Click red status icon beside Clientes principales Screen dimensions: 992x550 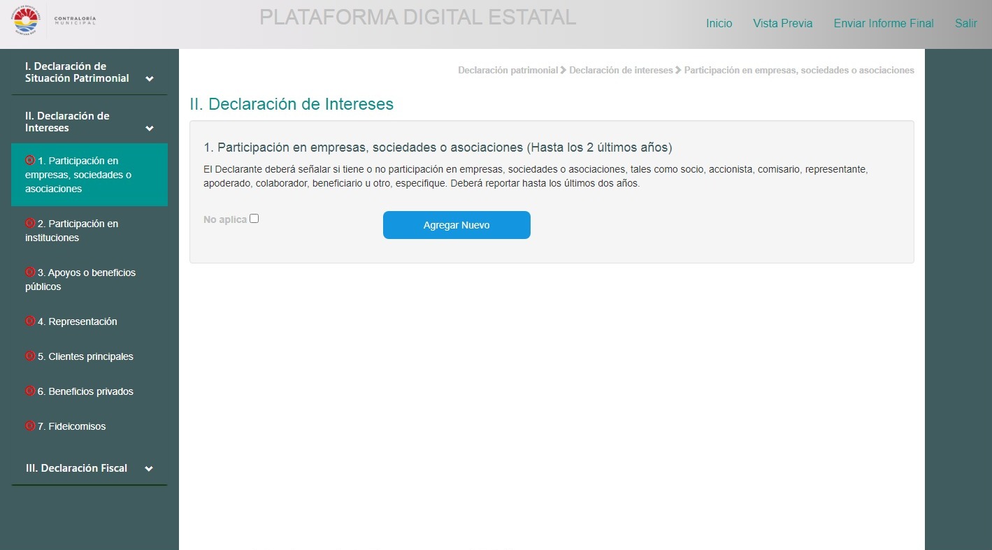point(30,356)
